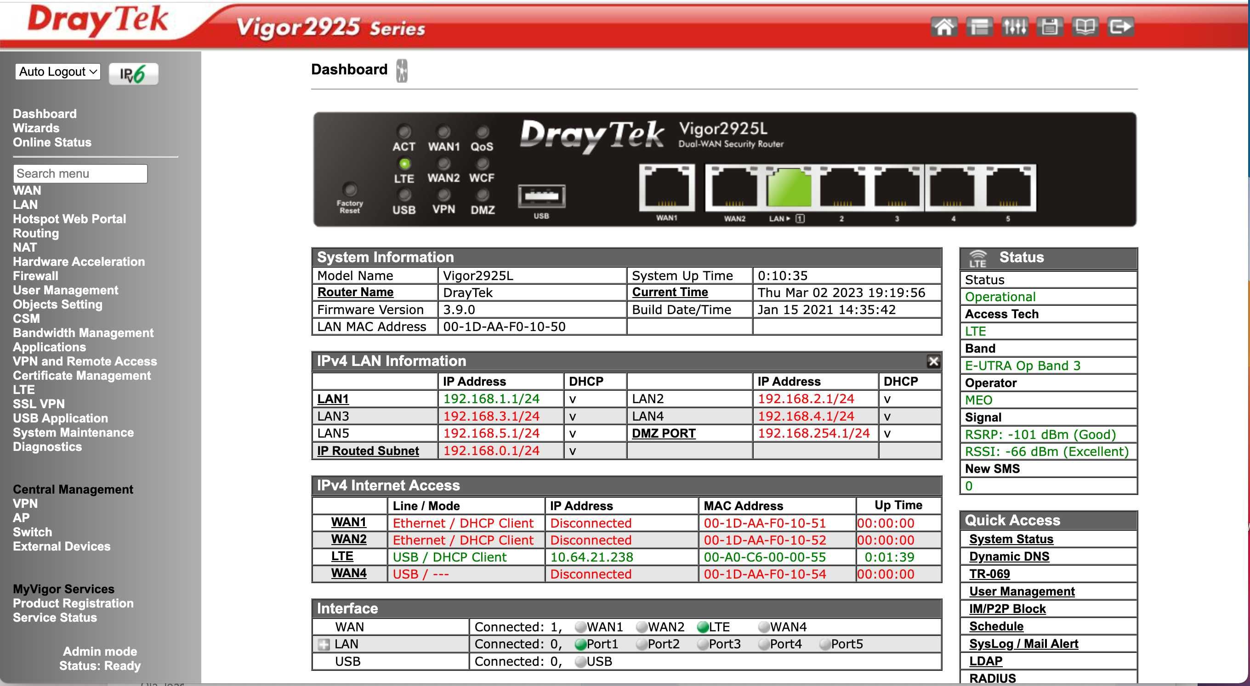Open System Status quick access link
1250x686 pixels.
(x=1011, y=539)
